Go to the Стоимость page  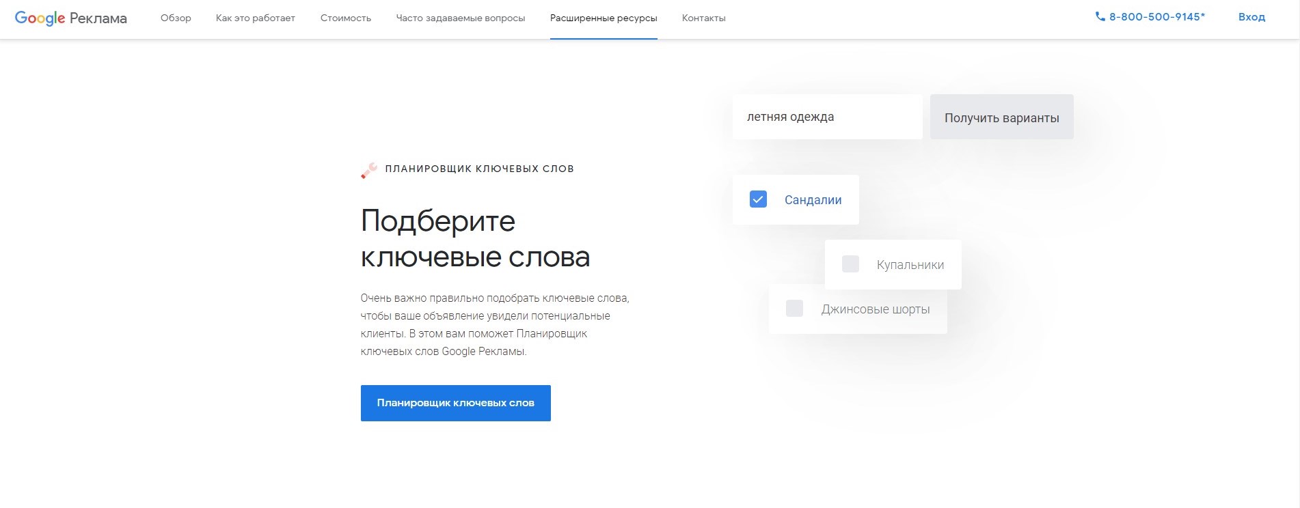(346, 18)
